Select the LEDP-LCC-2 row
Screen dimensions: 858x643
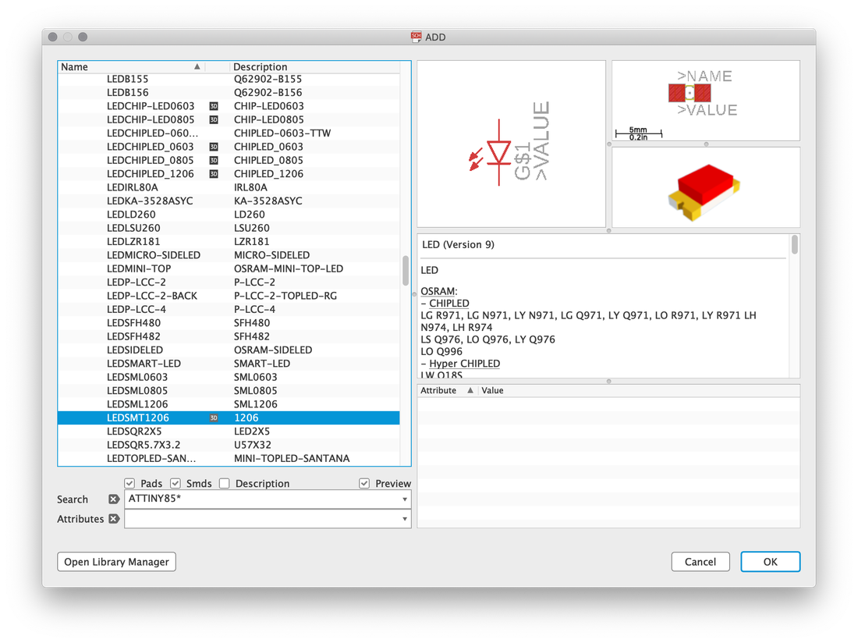[x=229, y=282]
